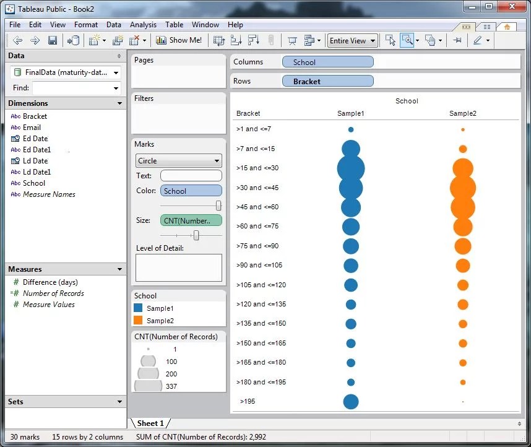The width and height of the screenshot is (531, 447).
Task: Click the orange Sample2 legend swatch
Action: [138, 320]
